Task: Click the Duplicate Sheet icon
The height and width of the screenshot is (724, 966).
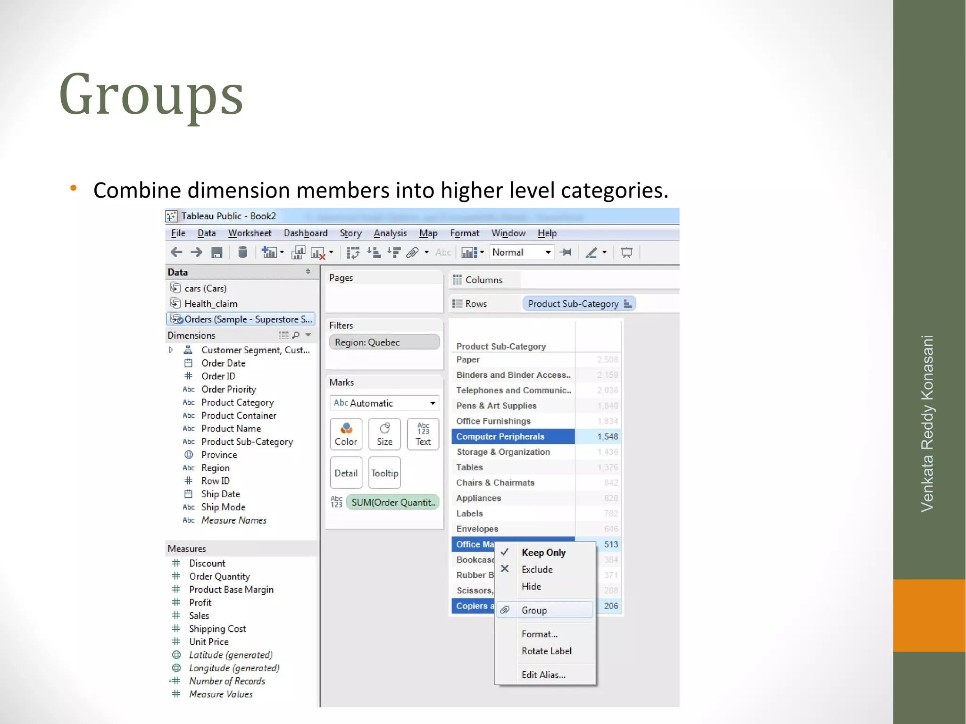Action: (x=298, y=253)
